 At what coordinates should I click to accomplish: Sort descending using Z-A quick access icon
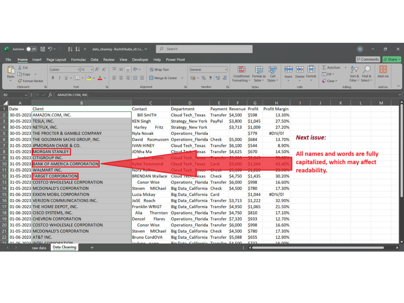click(78, 49)
